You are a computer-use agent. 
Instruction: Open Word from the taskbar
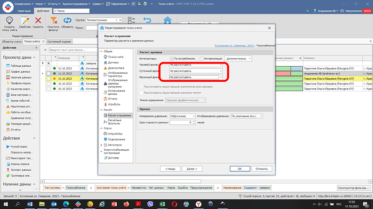(x=30, y=204)
